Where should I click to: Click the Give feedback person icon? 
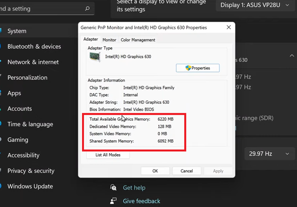click(113, 201)
